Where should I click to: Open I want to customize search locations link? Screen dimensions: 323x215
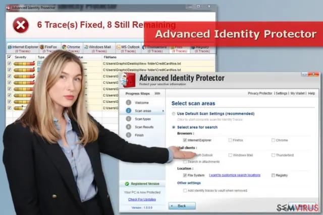pyautogui.click(x=235, y=175)
